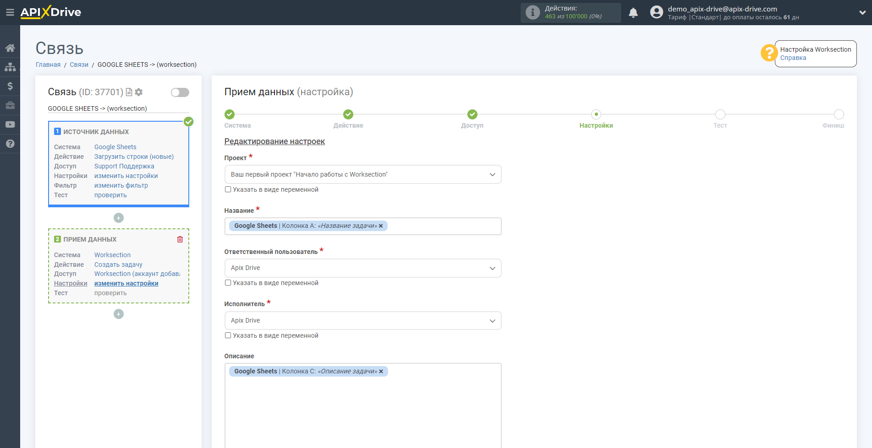The width and height of the screenshot is (872, 448).
Task: Go to Связи breadcrumb
Action: click(79, 65)
